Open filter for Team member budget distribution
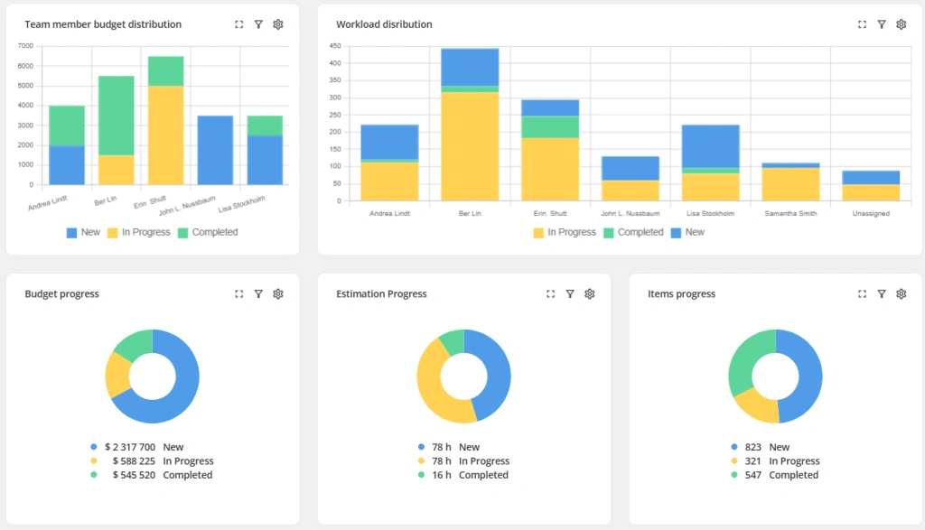Image resolution: width=925 pixels, height=530 pixels. point(258,24)
